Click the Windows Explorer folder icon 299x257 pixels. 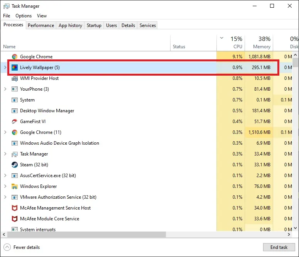15,186
